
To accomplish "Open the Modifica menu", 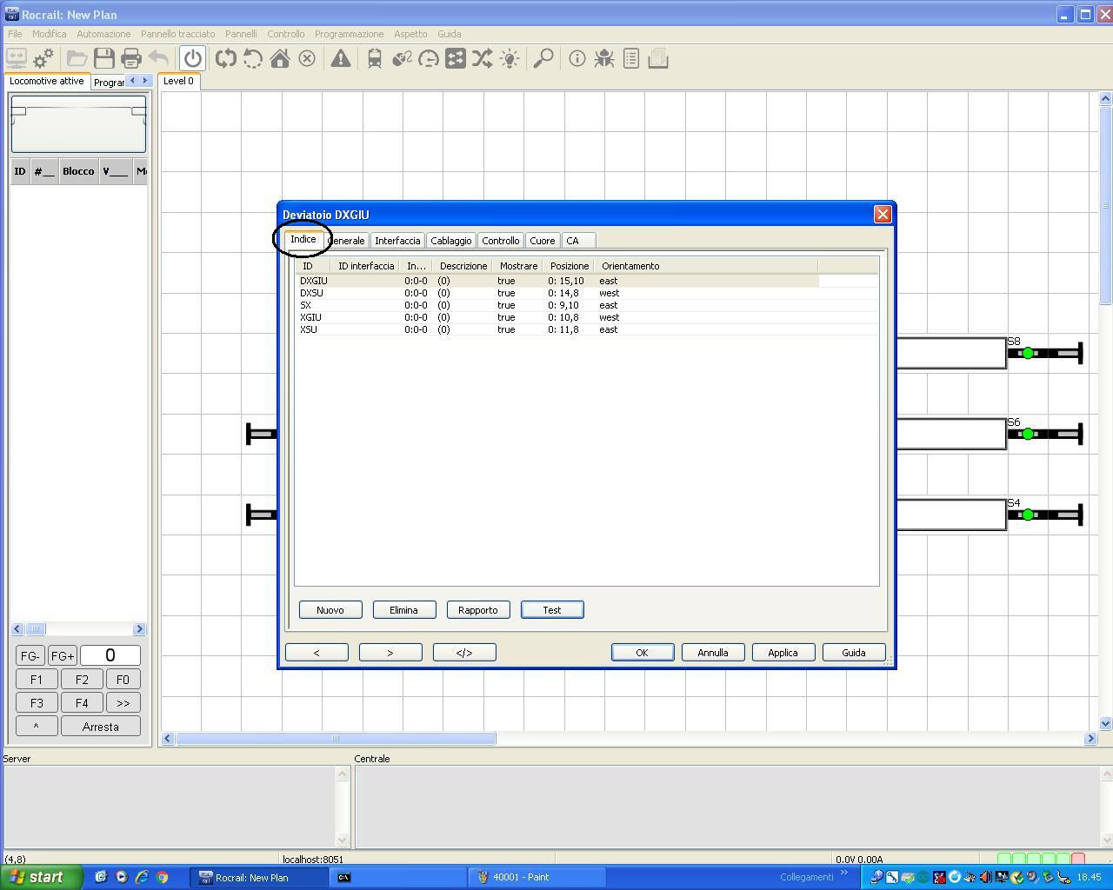I will click(x=50, y=34).
